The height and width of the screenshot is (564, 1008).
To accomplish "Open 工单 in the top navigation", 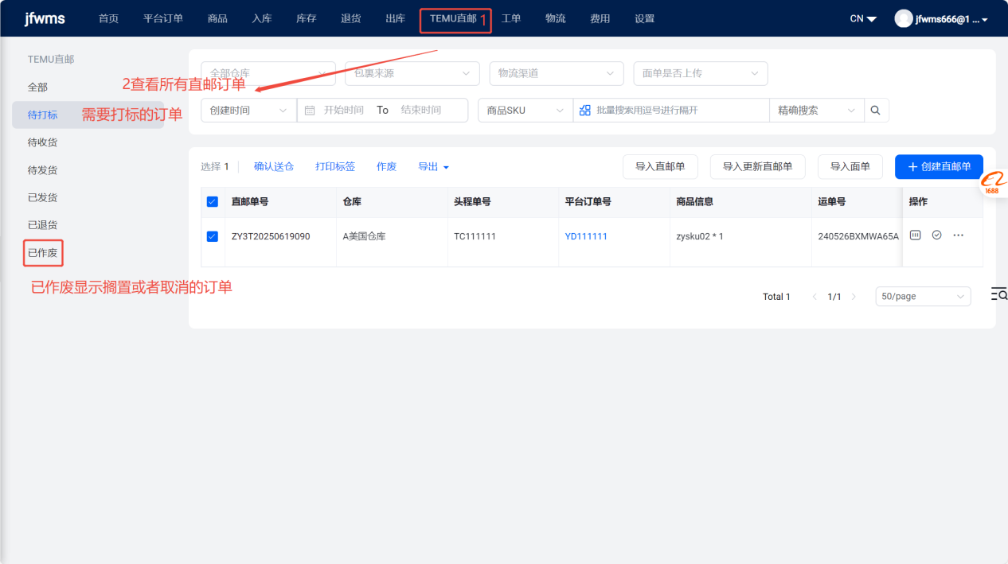I will coord(511,18).
